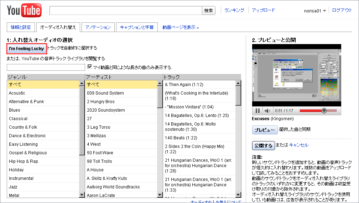
Task: Open the アノテーション tab
Action: pos(98,27)
